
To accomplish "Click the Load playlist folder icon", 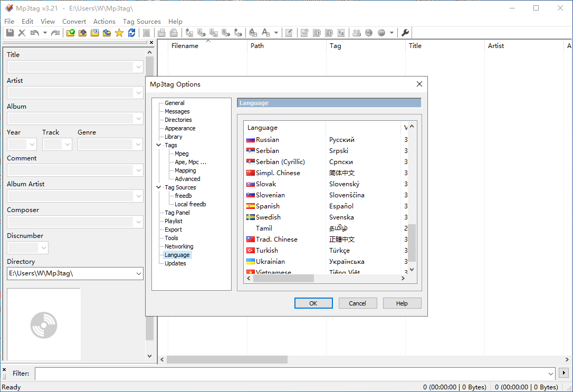I will (94, 33).
